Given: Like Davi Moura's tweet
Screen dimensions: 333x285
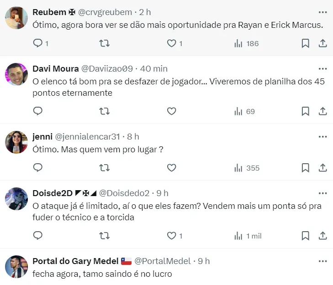Looking at the screenshot, I should coord(171,111).
